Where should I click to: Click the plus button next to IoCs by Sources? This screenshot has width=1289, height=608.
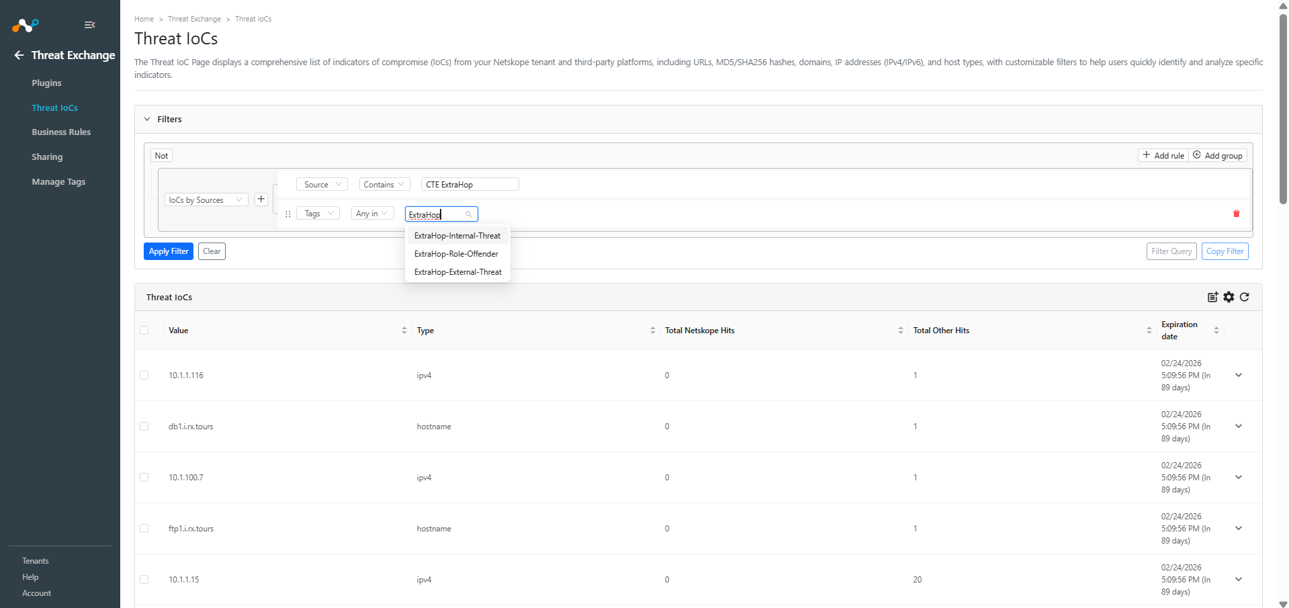click(x=261, y=200)
